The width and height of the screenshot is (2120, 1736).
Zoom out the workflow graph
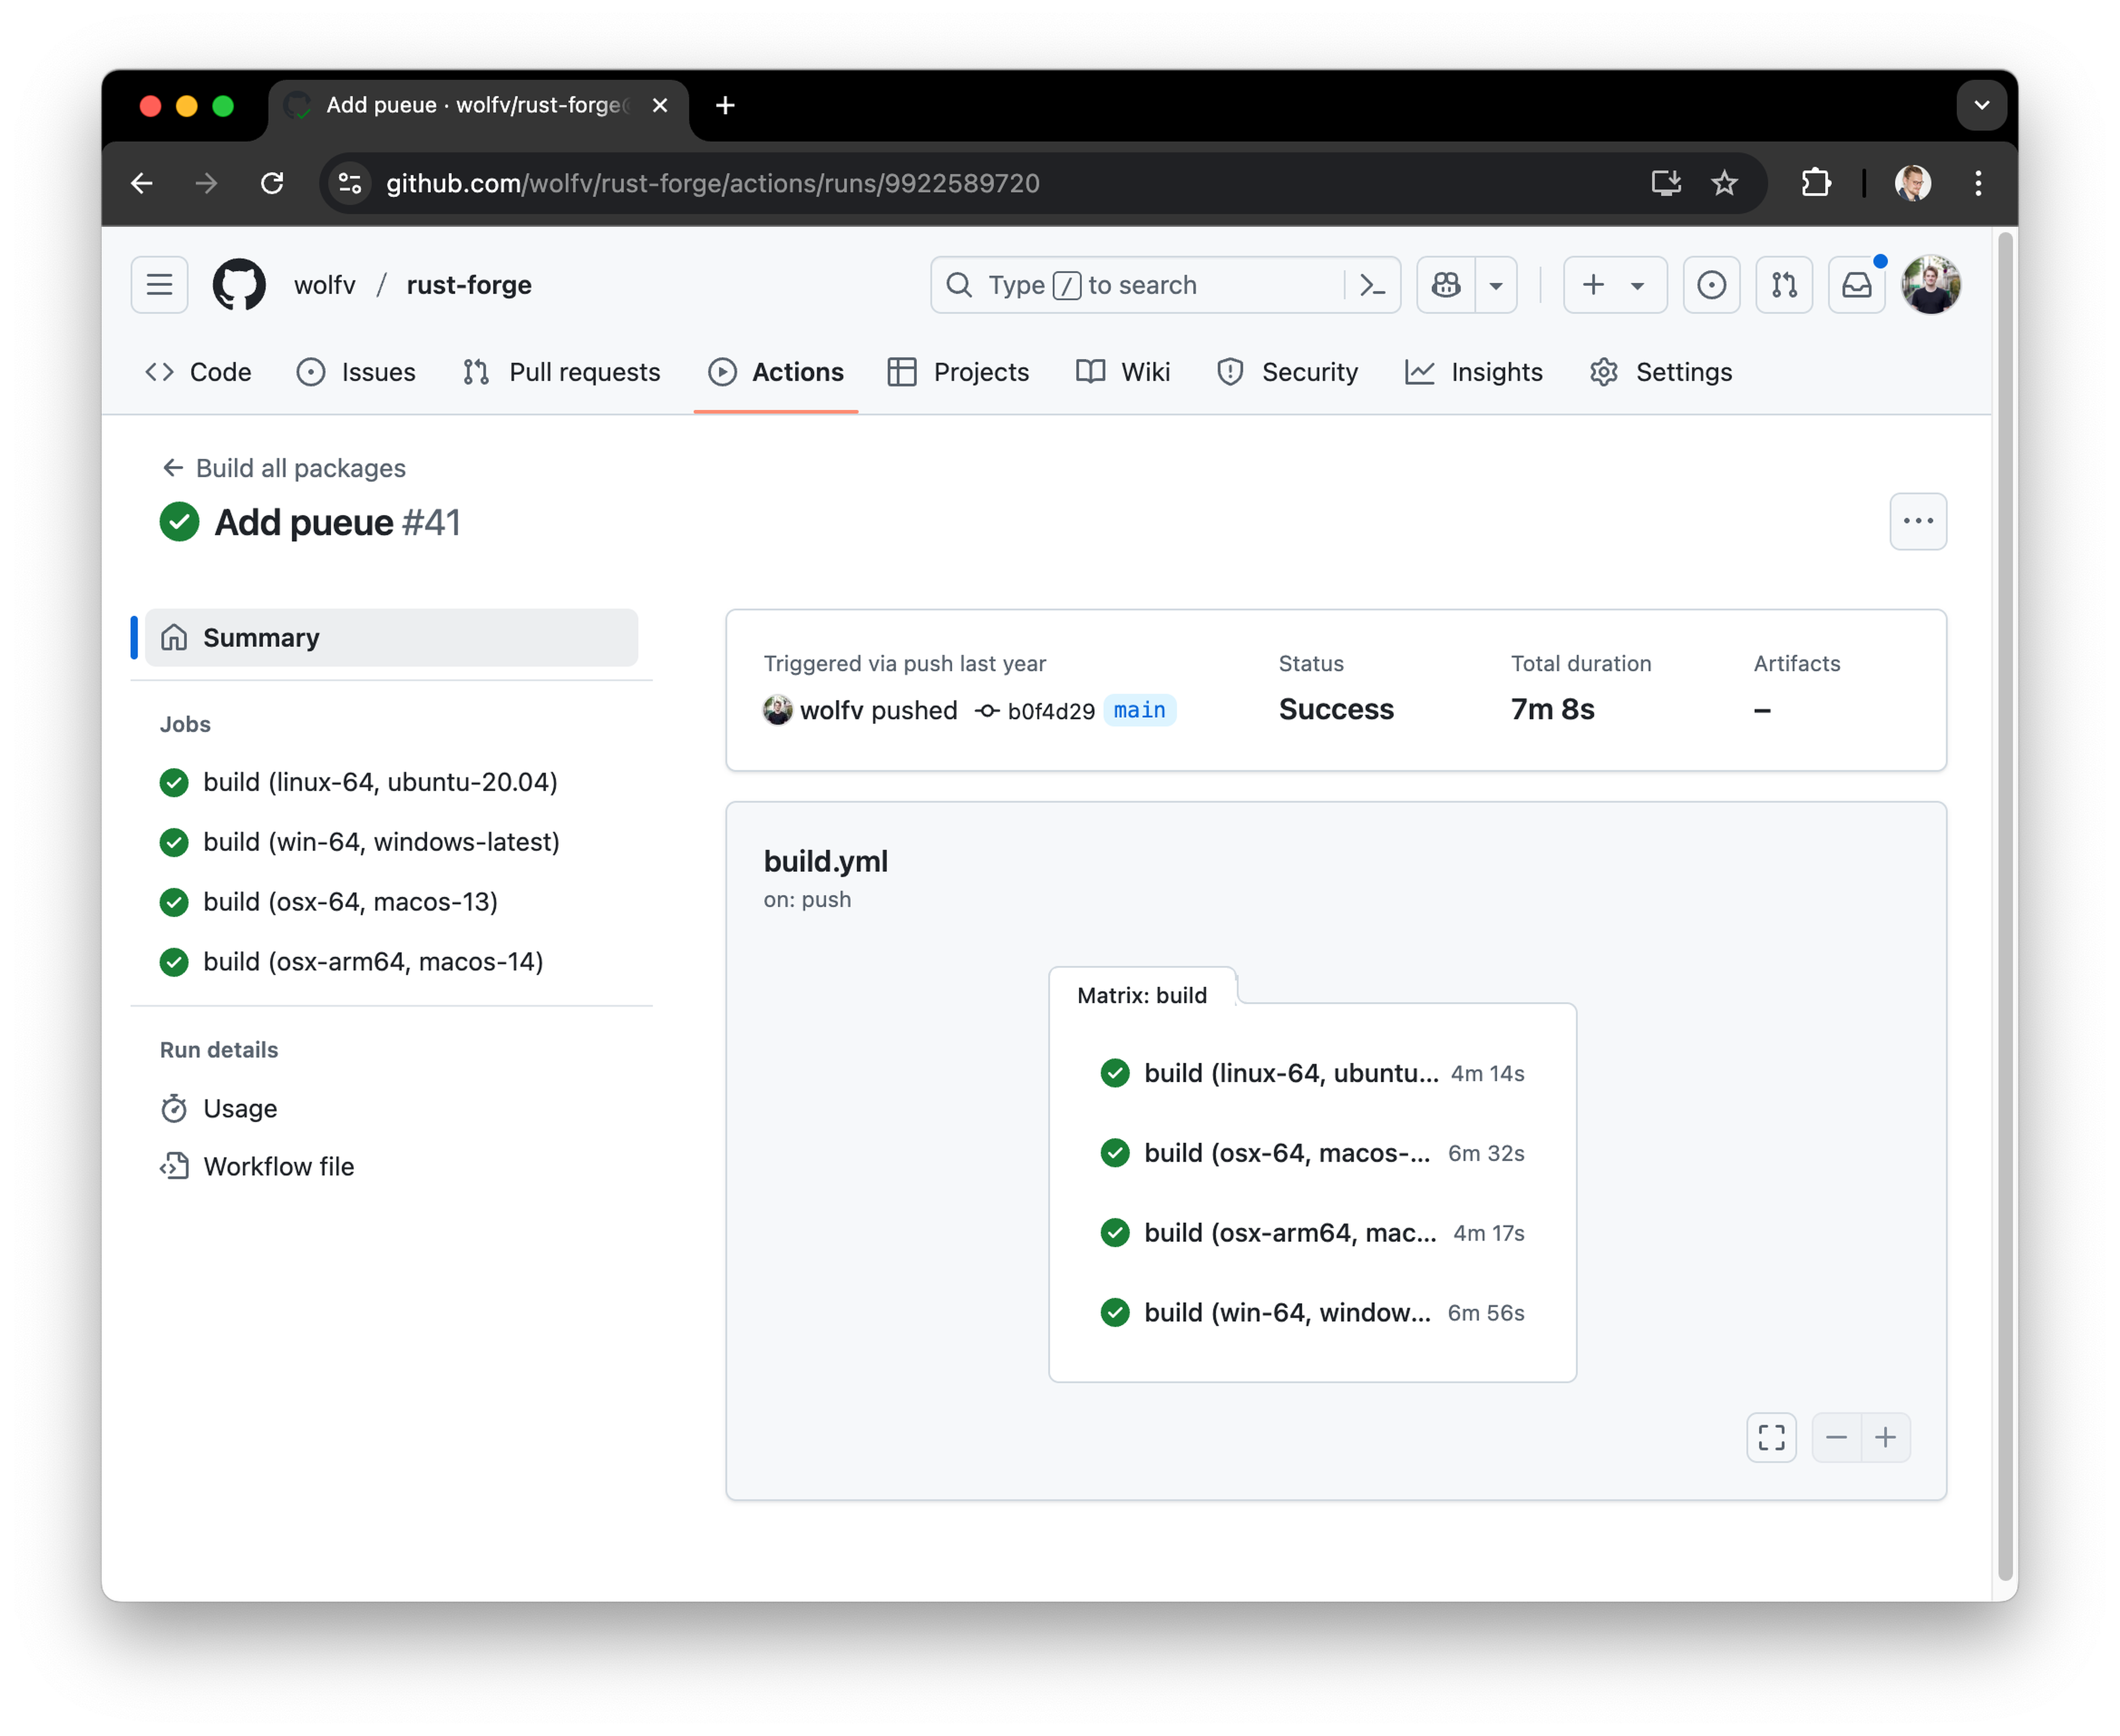(x=1836, y=1437)
